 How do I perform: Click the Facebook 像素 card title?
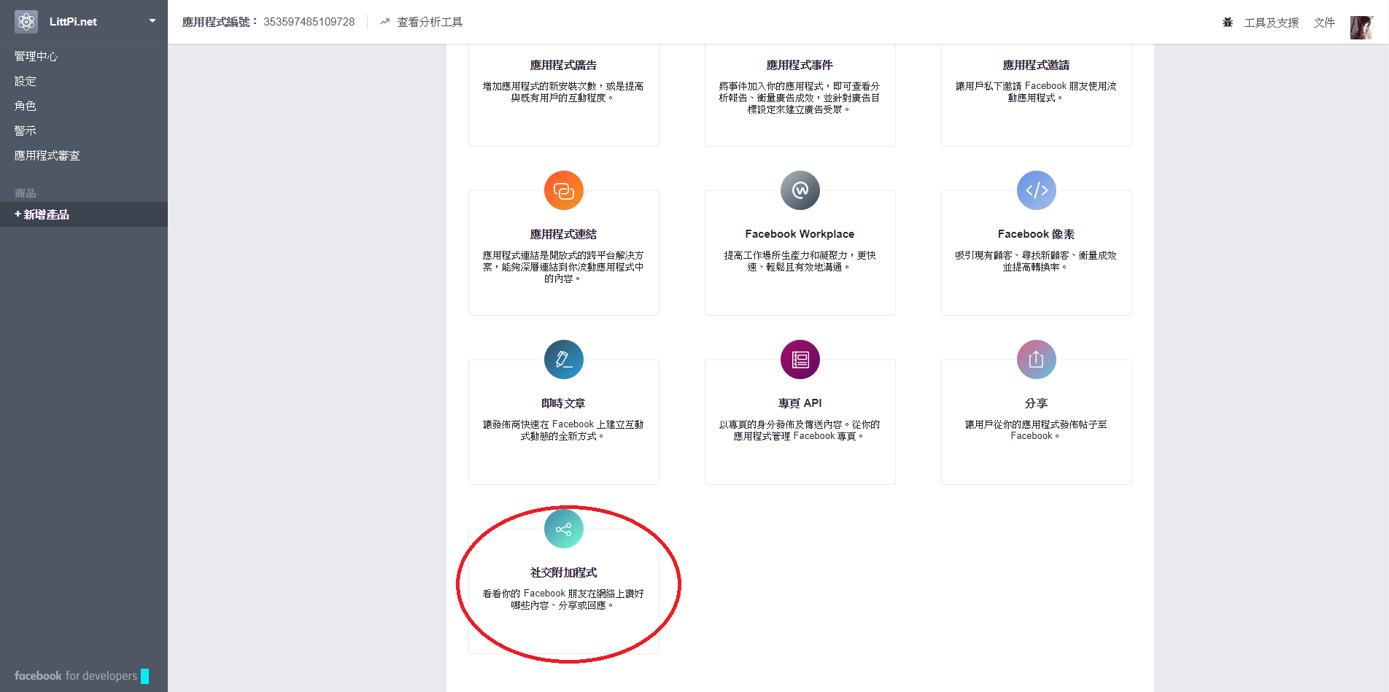(1036, 234)
